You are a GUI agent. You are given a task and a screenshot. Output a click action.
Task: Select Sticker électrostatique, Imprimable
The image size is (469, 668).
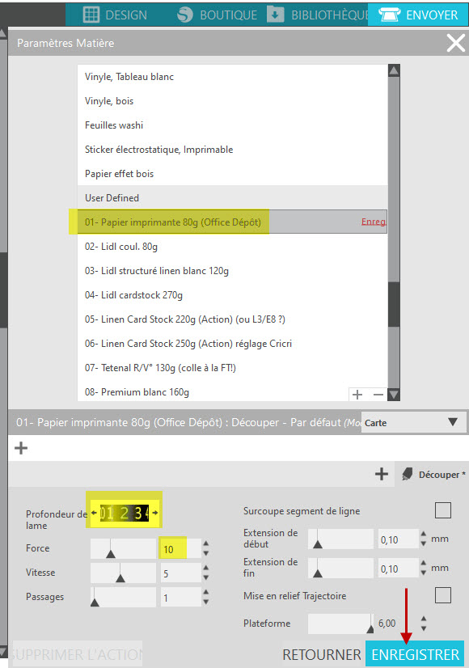click(233, 150)
